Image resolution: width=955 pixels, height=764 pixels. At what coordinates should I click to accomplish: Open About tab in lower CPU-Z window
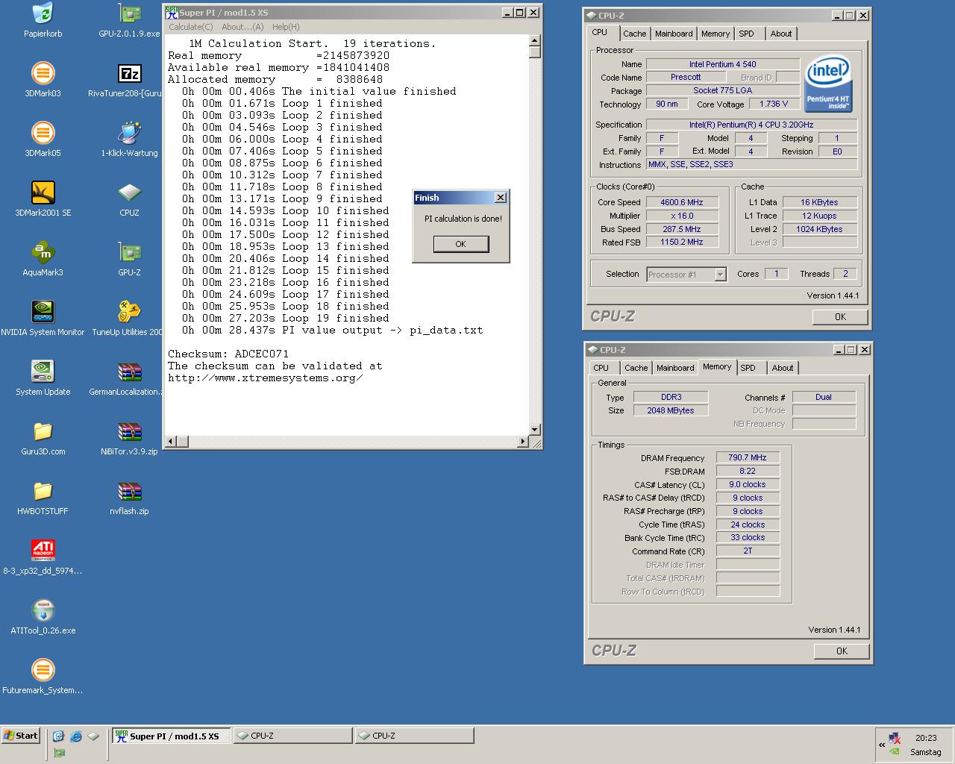(783, 368)
